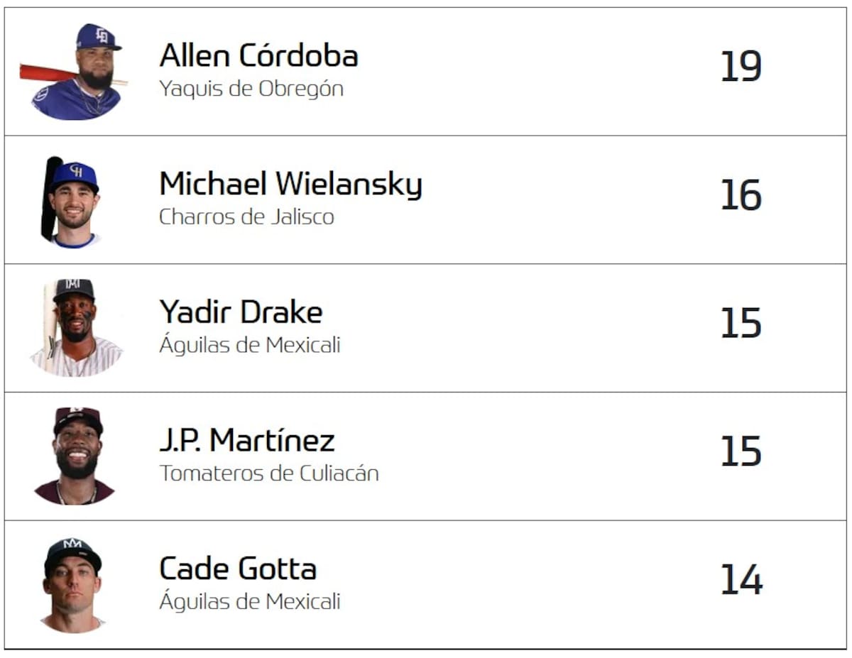Select Águilas de Mexicali under Yadir Drake
This screenshot has width=852, height=658.
250,345
